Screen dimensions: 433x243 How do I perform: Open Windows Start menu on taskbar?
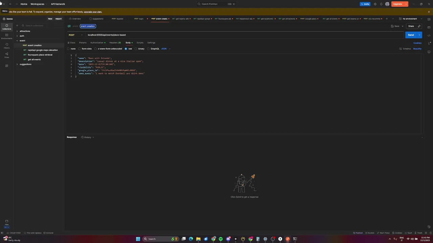click(x=138, y=239)
